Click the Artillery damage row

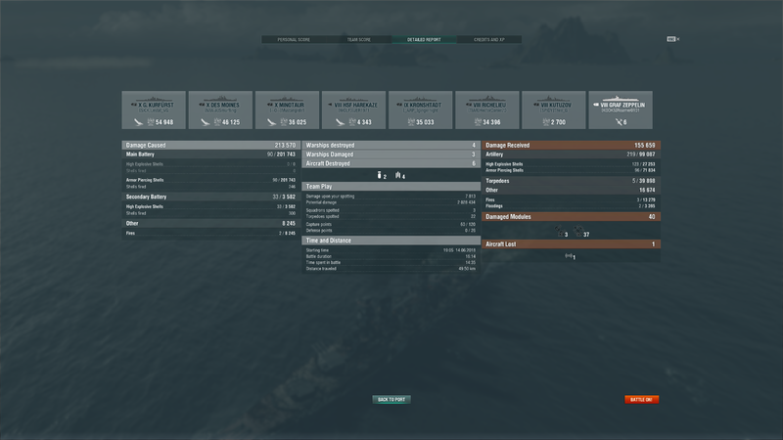tap(571, 154)
